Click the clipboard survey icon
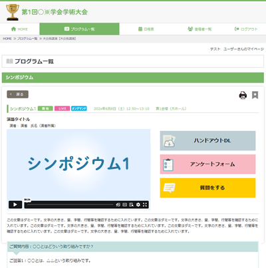266x268 pixels. coord(168,165)
